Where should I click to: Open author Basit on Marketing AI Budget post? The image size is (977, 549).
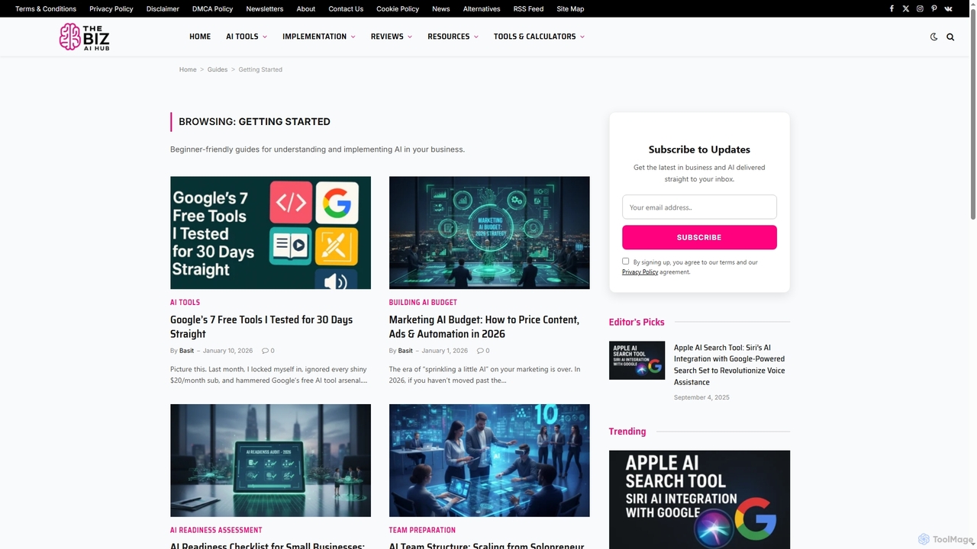[x=405, y=351]
